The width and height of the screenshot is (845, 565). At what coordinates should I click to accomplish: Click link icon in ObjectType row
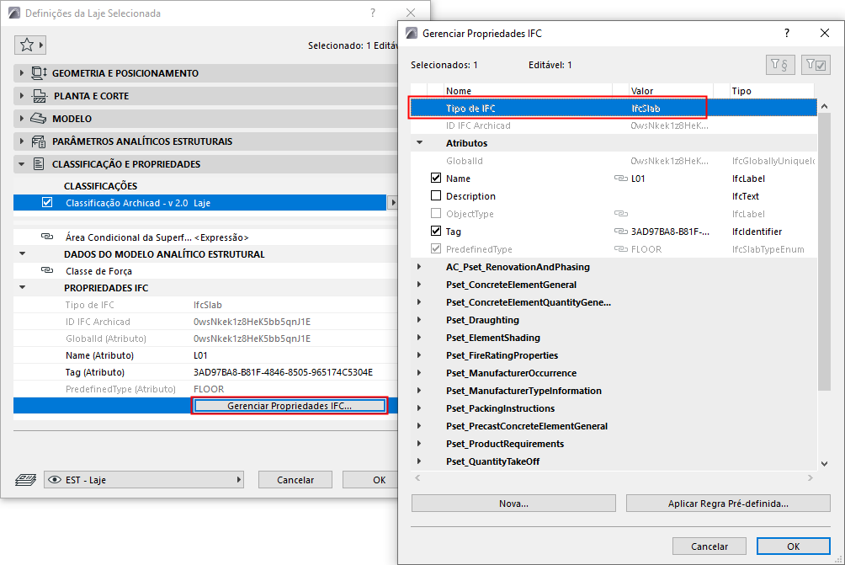(x=621, y=214)
